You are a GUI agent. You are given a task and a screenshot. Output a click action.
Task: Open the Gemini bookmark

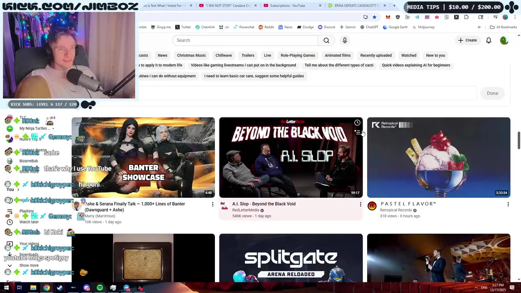[347, 27]
